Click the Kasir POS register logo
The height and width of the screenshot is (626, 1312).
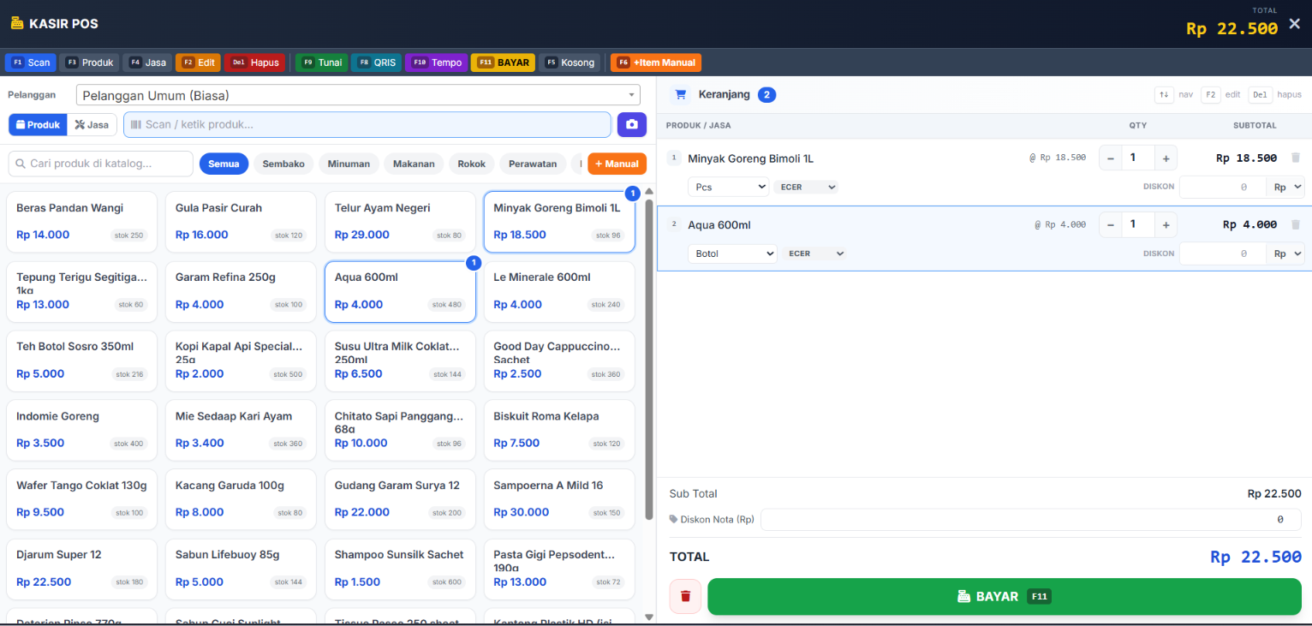pyautogui.click(x=17, y=23)
